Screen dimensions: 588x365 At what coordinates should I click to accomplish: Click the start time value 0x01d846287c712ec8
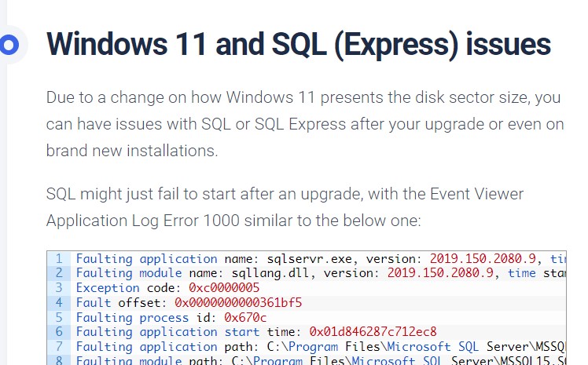(373, 332)
